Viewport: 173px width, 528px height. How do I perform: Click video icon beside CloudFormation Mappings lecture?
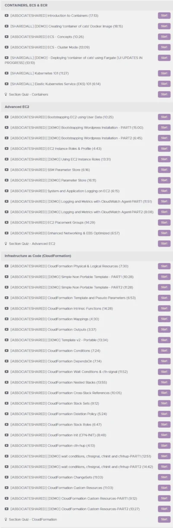pos(6,319)
